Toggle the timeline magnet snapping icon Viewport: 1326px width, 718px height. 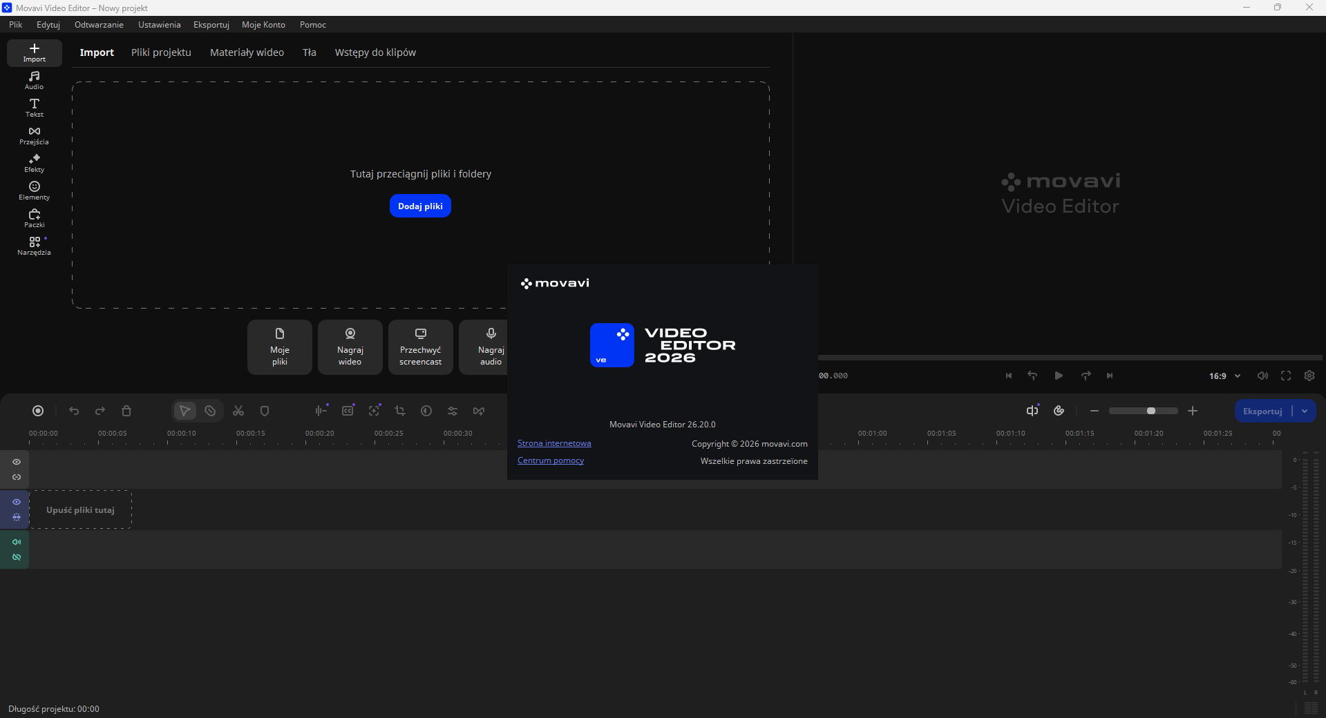point(1059,411)
